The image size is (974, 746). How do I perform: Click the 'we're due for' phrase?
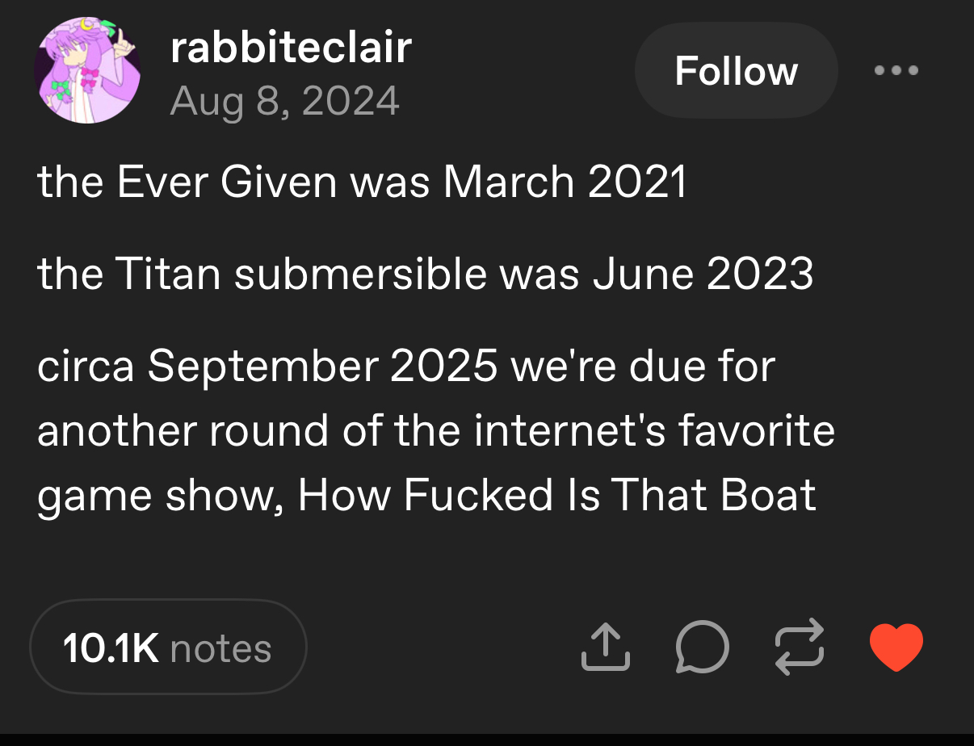click(x=643, y=367)
